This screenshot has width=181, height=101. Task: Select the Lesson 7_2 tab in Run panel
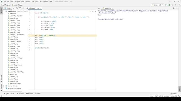click(108, 8)
